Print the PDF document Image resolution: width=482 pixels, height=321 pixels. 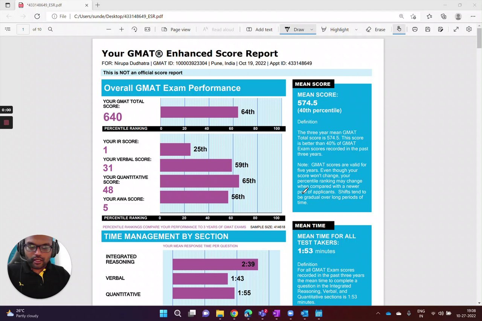(x=415, y=29)
